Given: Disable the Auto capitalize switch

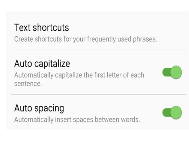Looking at the screenshot, I should pyautogui.click(x=173, y=72).
